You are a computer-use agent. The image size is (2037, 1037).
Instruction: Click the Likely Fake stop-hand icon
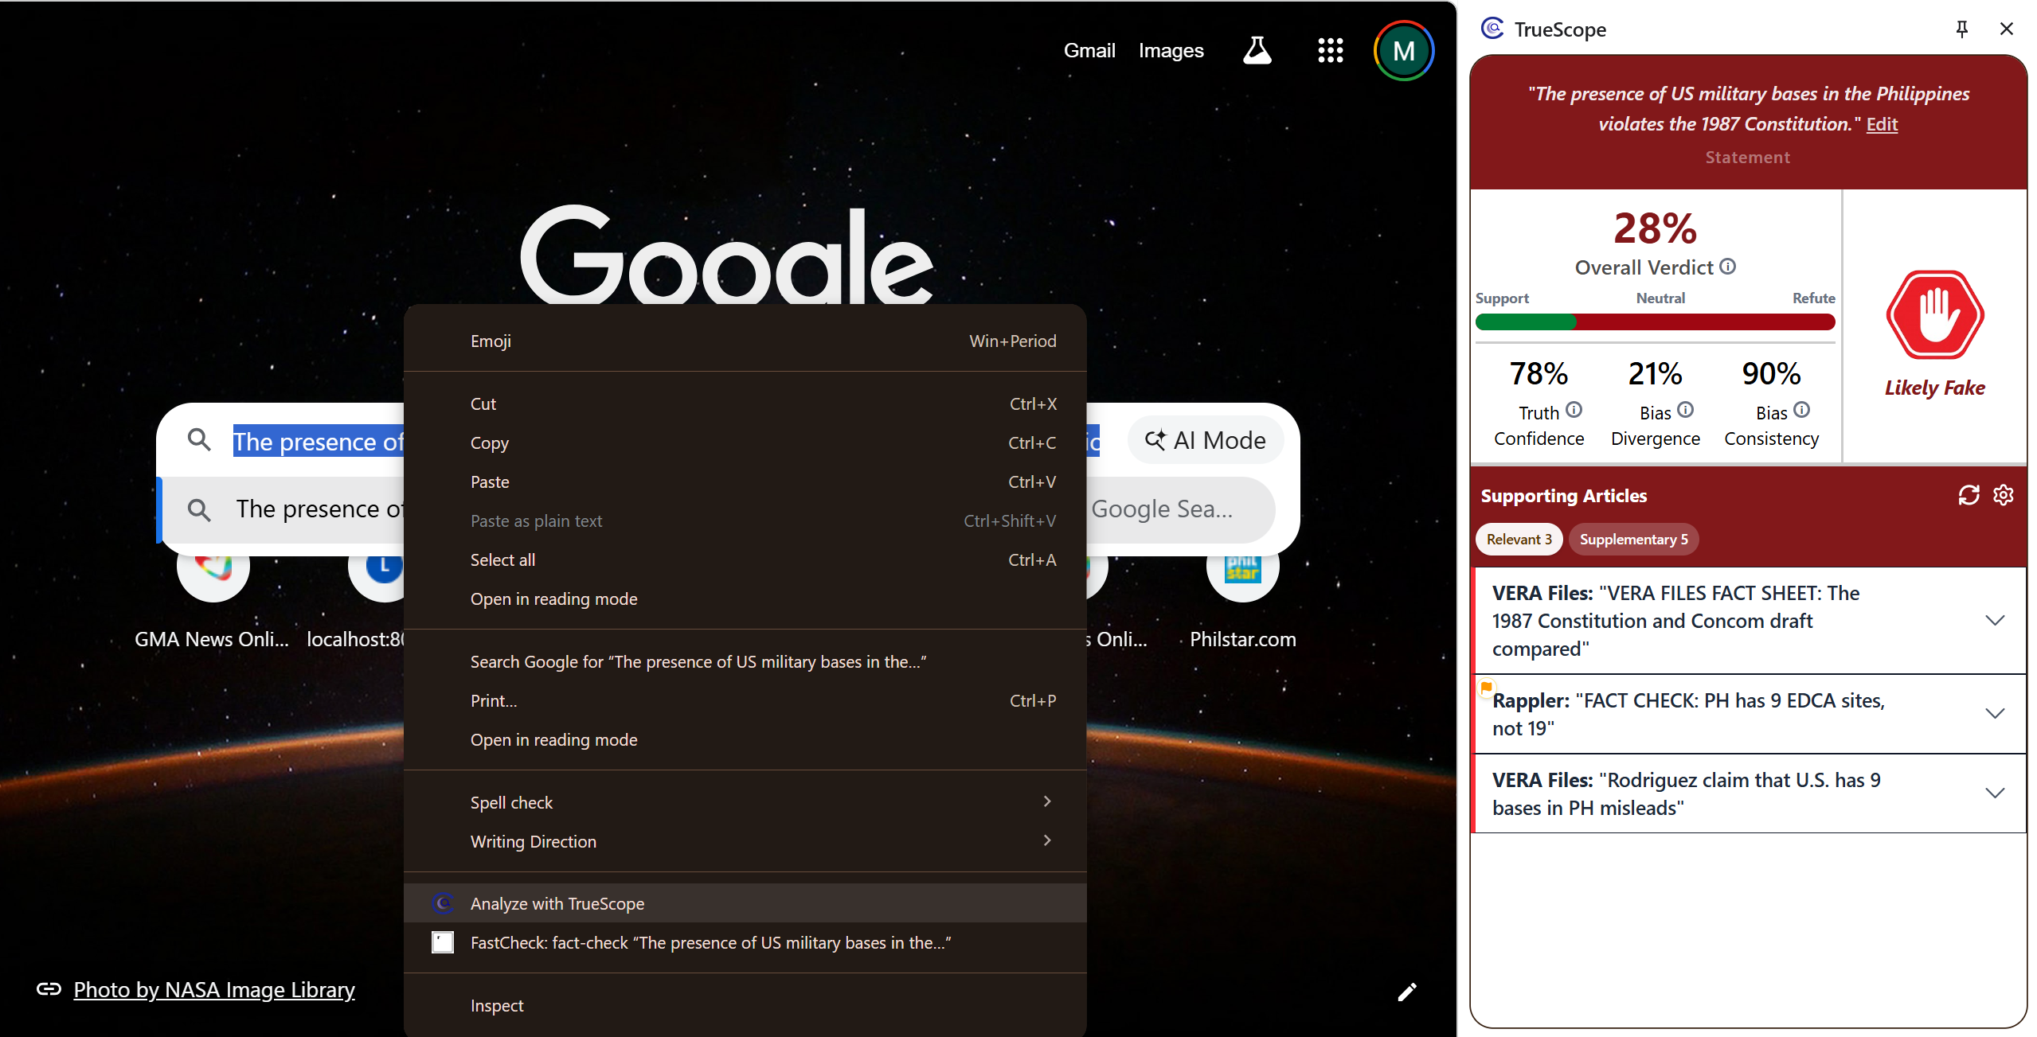[1934, 315]
